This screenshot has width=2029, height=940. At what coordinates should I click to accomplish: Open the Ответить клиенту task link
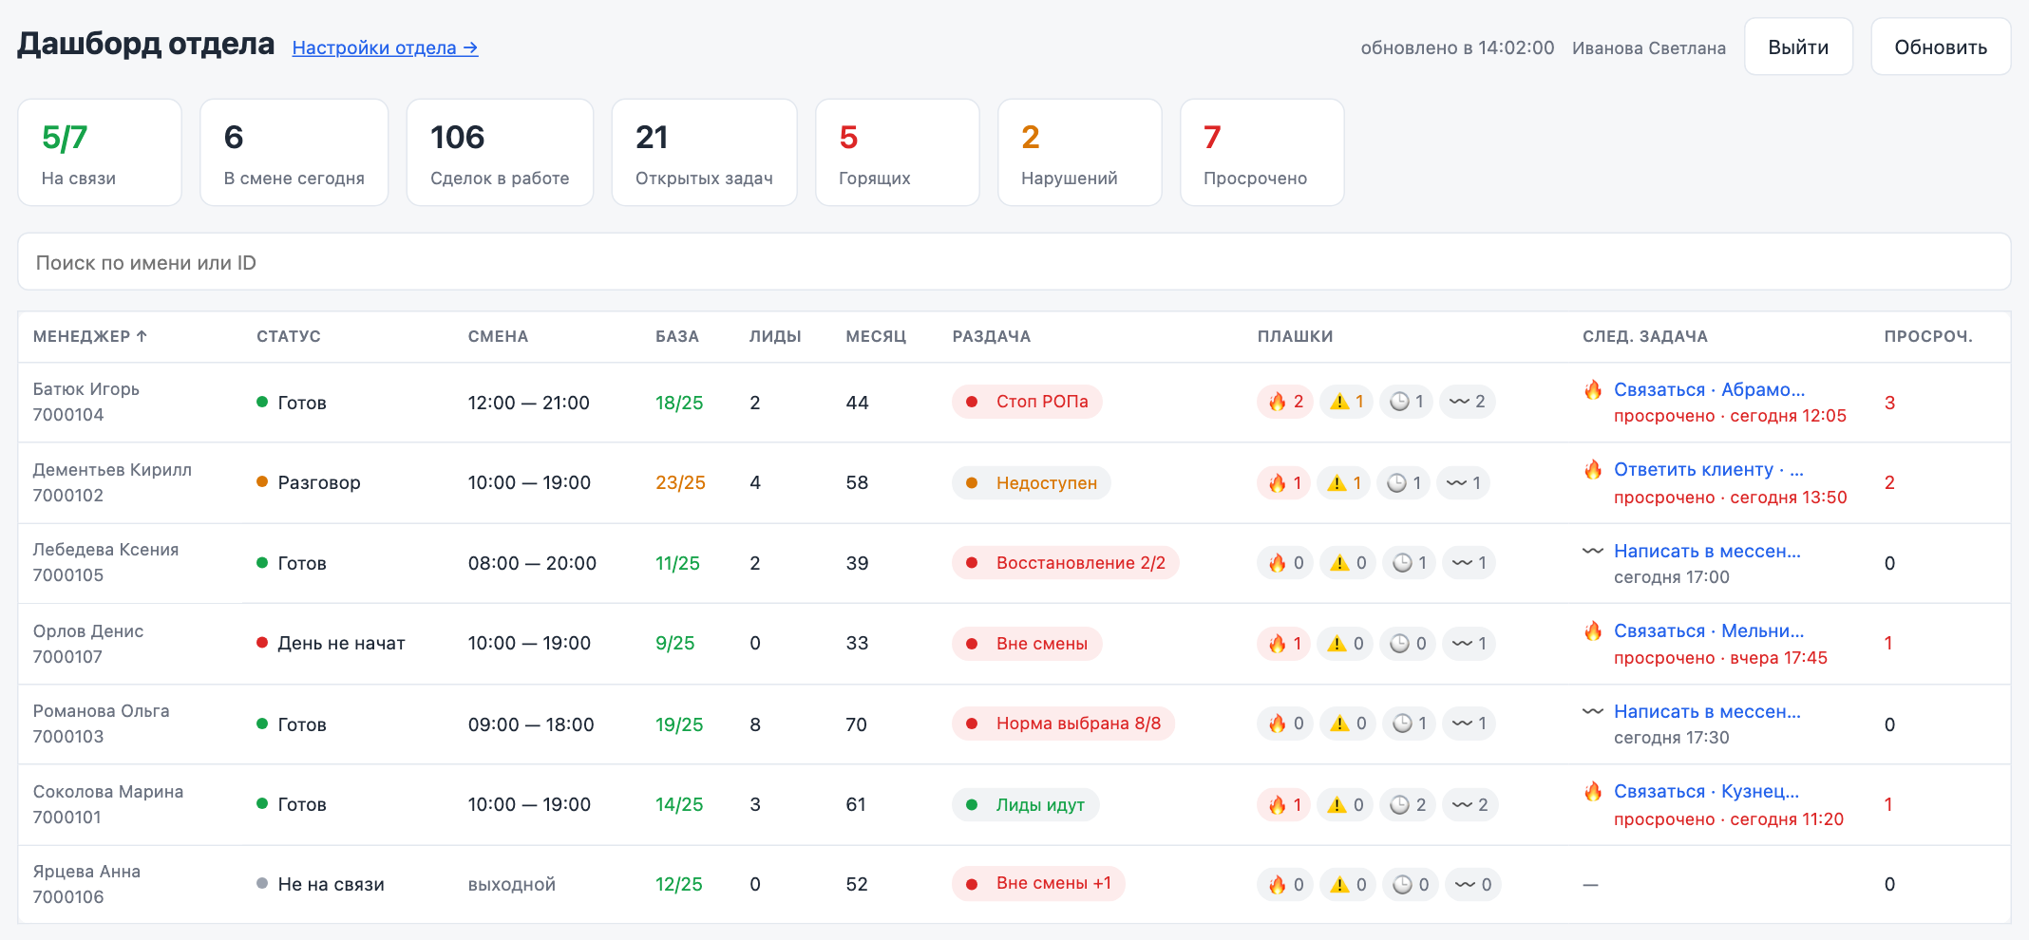[1708, 470]
